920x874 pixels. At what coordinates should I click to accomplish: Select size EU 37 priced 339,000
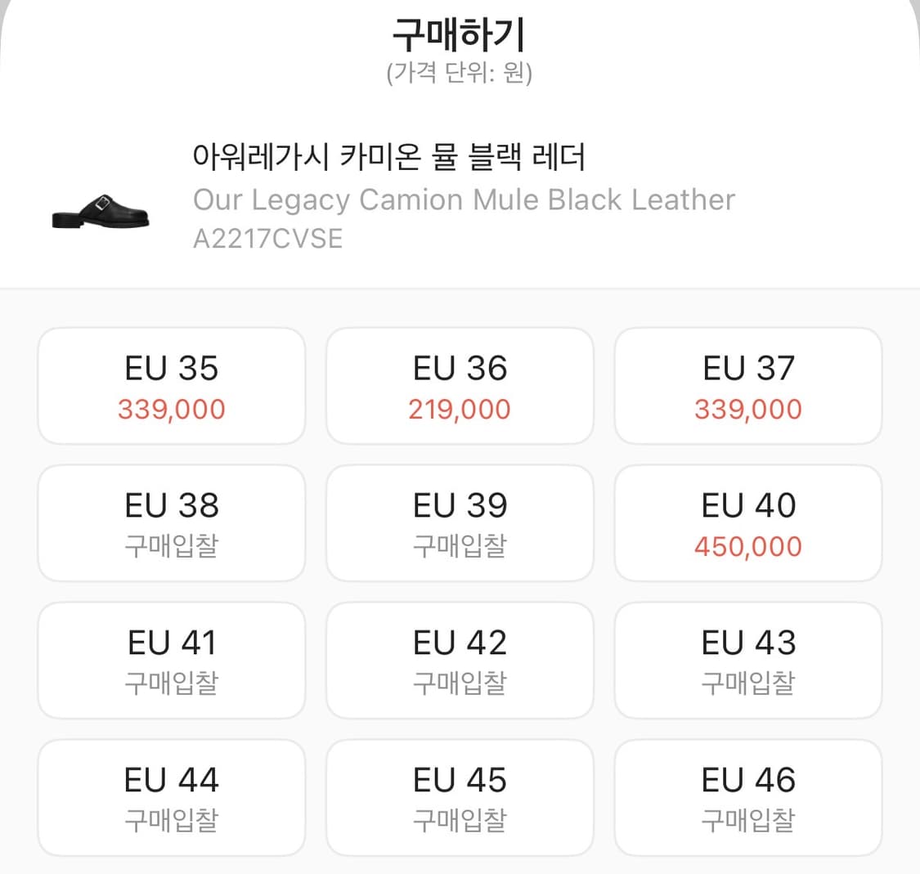pos(747,385)
